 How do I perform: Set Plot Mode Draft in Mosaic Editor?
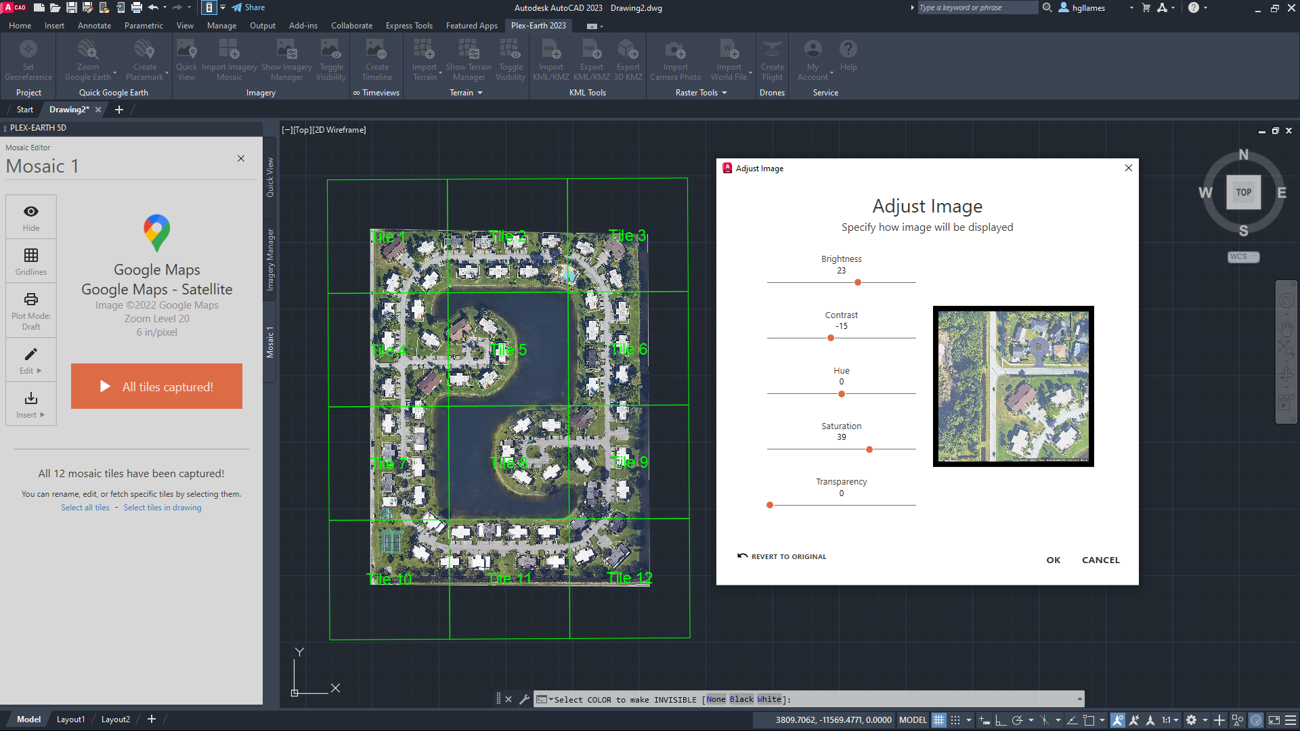31,311
